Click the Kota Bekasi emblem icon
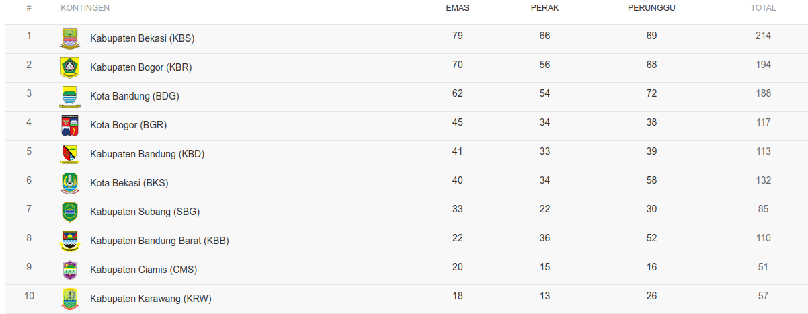The image size is (808, 314). pos(70,183)
